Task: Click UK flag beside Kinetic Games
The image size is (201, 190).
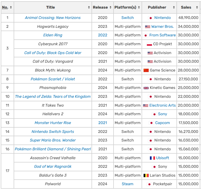Action: coord(146,88)
